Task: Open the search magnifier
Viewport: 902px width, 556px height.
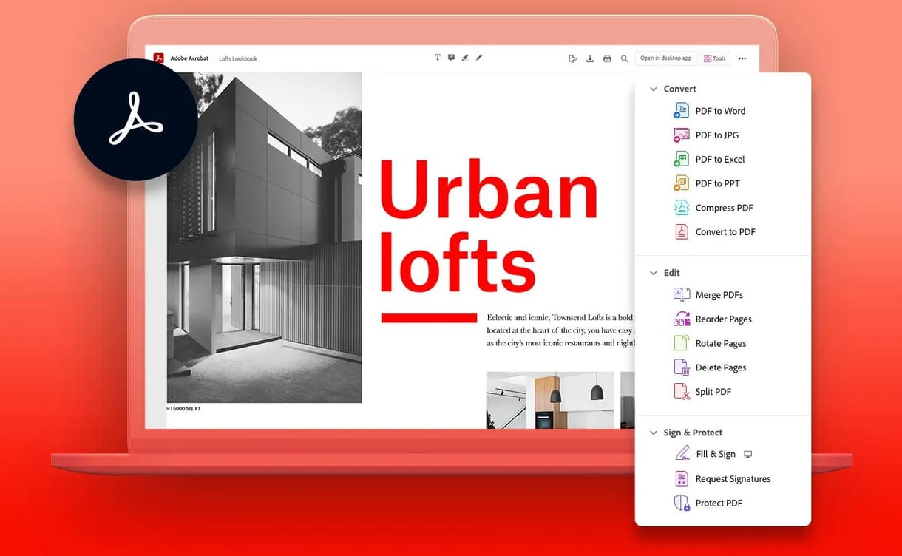Action: (624, 58)
